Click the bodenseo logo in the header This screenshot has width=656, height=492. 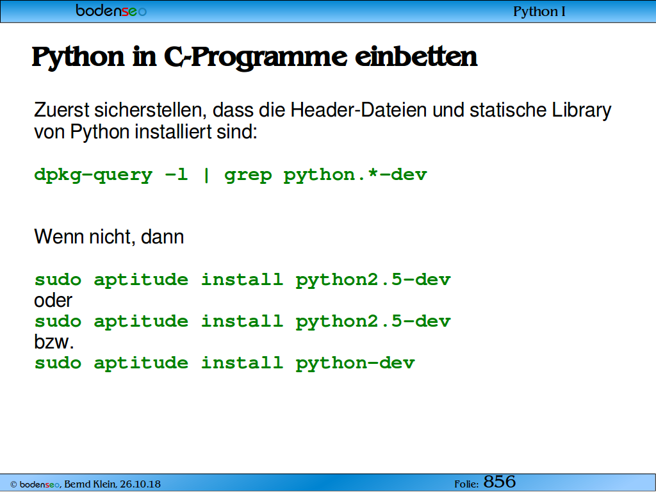coord(111,10)
